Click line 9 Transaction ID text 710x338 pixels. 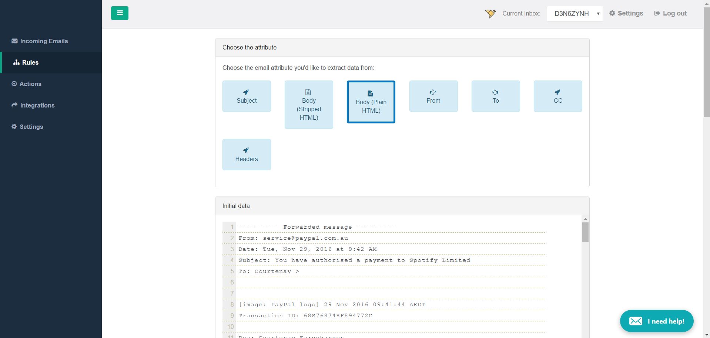(305, 316)
